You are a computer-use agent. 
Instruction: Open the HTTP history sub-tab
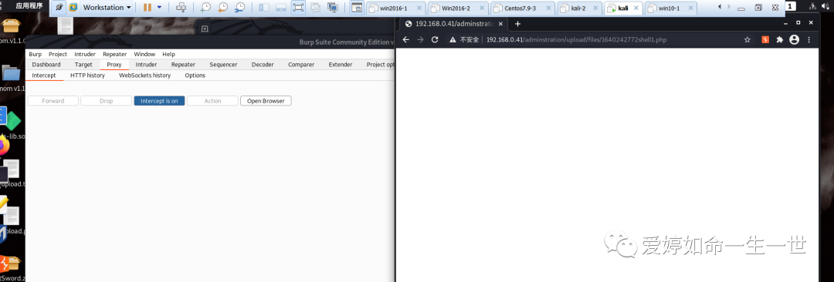click(88, 76)
